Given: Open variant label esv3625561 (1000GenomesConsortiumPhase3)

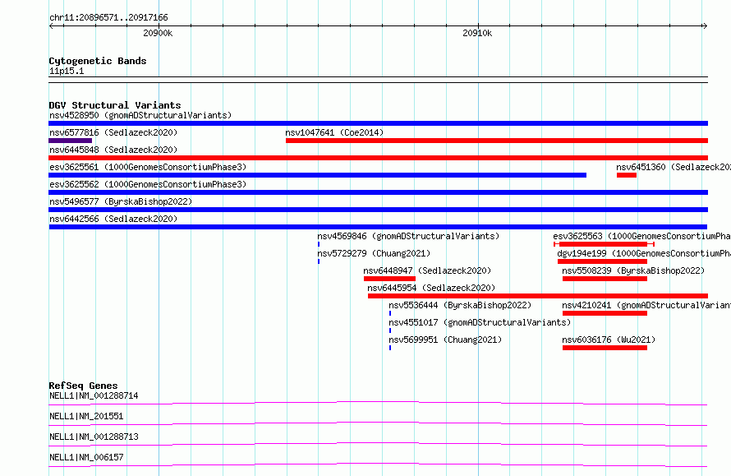Looking at the screenshot, I should coord(148,167).
